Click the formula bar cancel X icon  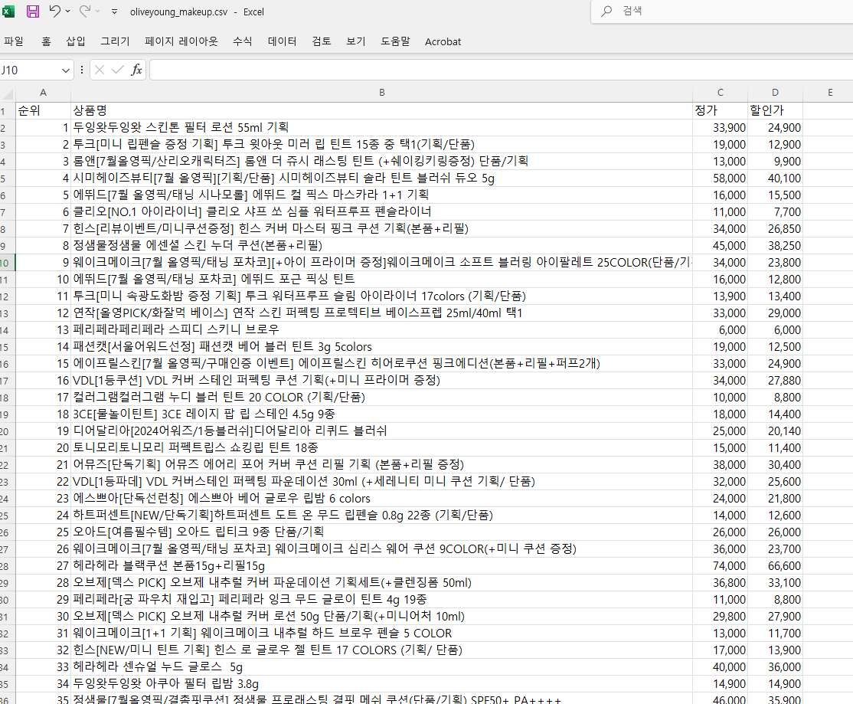[x=99, y=70]
